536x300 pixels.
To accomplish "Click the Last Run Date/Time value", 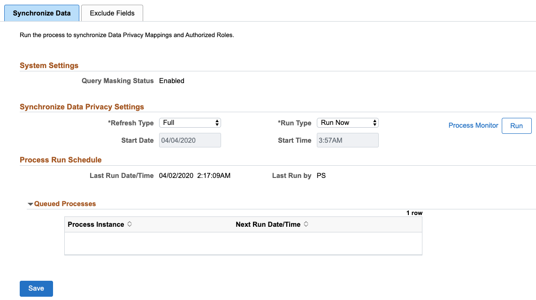I will click(x=195, y=176).
